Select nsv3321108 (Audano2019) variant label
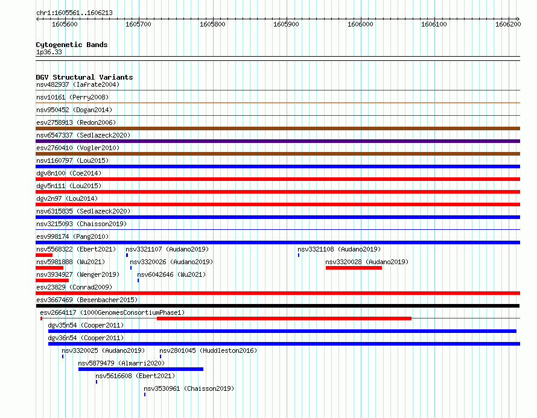The width and height of the screenshot is (537, 418). pyautogui.click(x=339, y=249)
